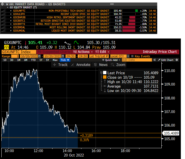Select the 6M period tab

(x=26, y=60)
